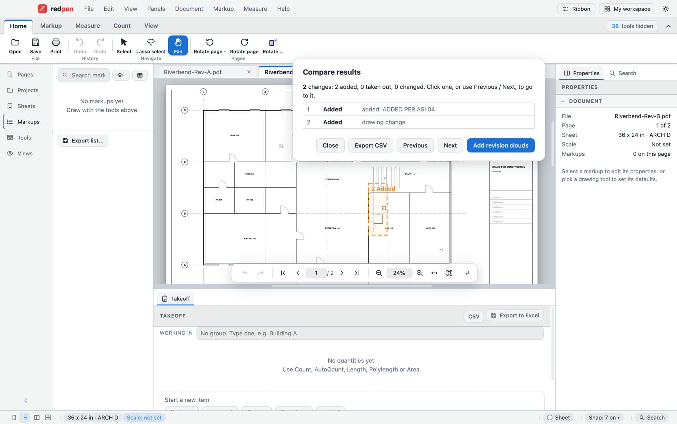Viewport: 677px width, 424px height.
Task: Switch to two-page layout in status bar
Action: 37,418
